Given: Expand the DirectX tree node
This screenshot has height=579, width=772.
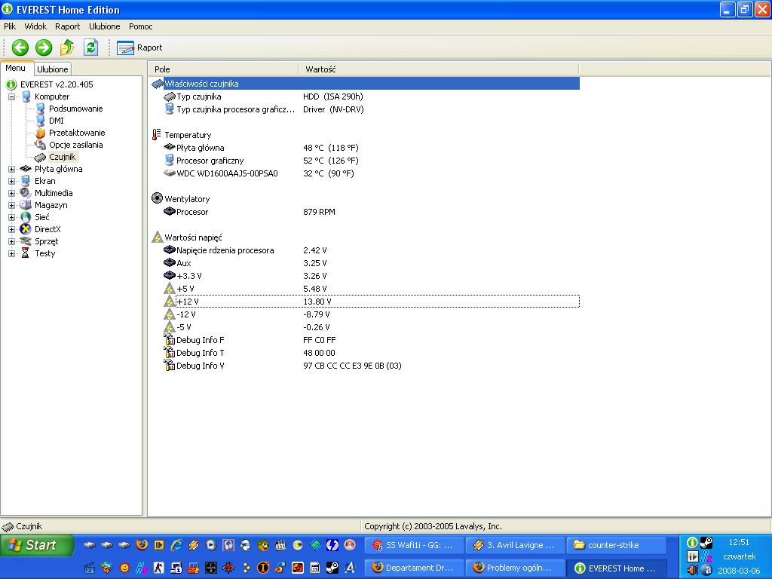Looking at the screenshot, I should 12,229.
